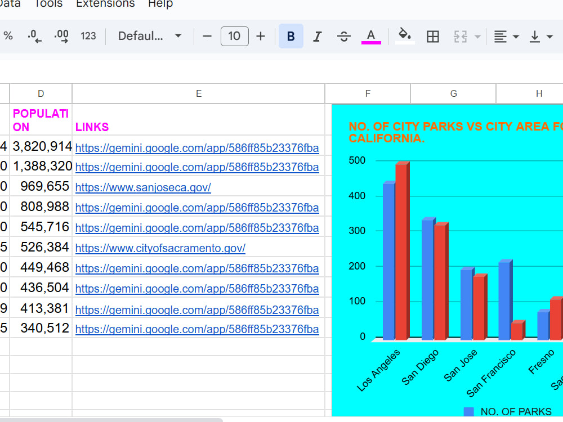The width and height of the screenshot is (563, 422).
Task: Click the font size field showing 10
Action: [x=234, y=36]
